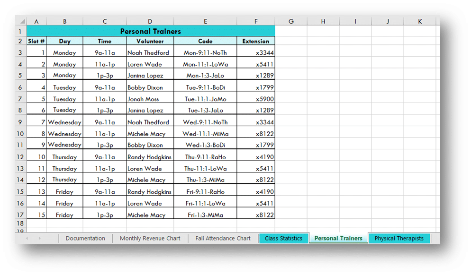Select Loren Wade cell in row 4
Image resolution: width=471 pixels, height=275 pixels.
(150, 63)
